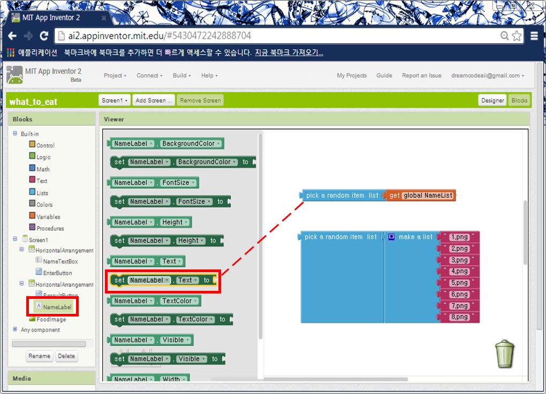Open the Math blocks drawer icon

(x=32, y=168)
